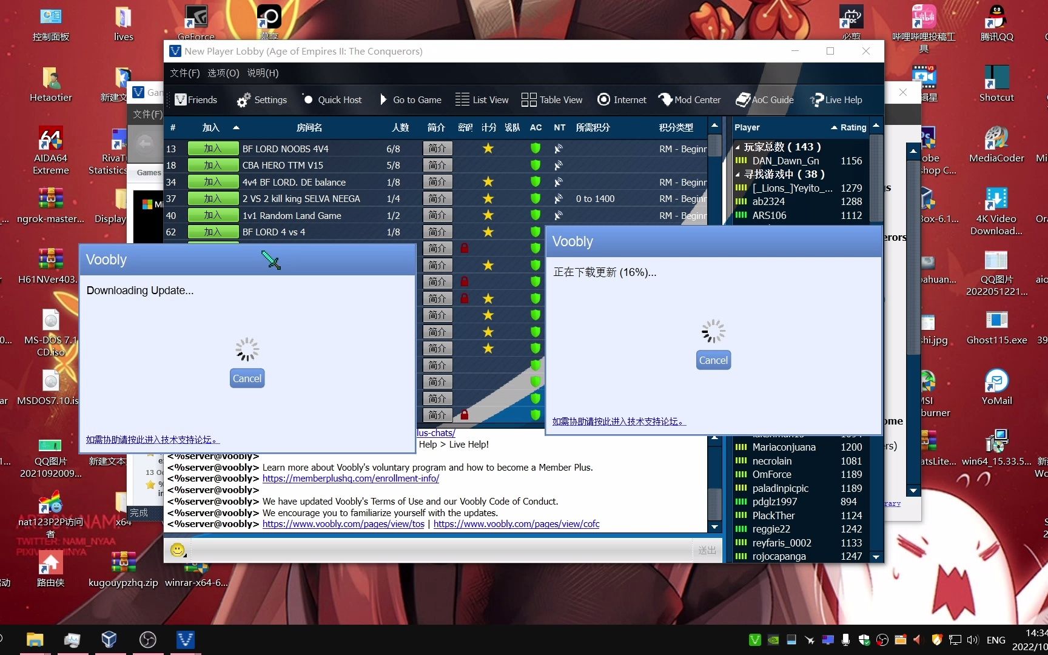Join room BF LORD NOOBS 4V4

(x=213, y=149)
